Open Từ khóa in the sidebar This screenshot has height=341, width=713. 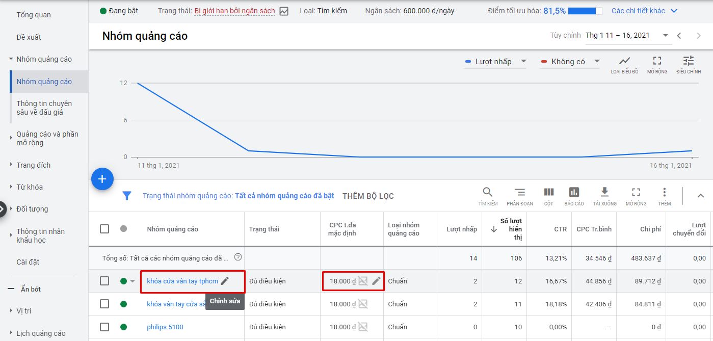click(30, 187)
